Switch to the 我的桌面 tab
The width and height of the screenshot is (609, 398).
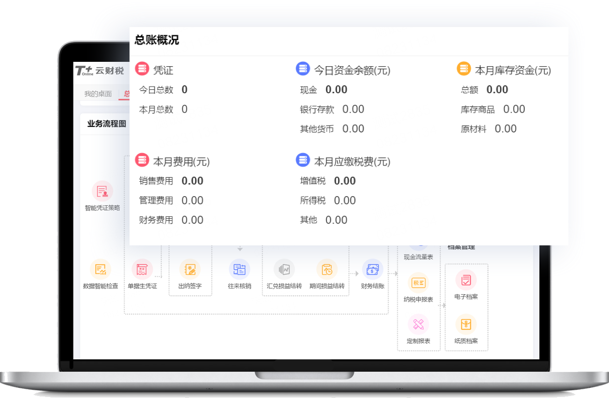coord(98,94)
